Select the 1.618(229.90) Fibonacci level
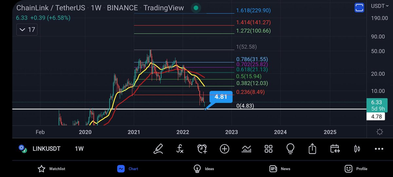The height and width of the screenshot is (177, 393). pyautogui.click(x=253, y=10)
